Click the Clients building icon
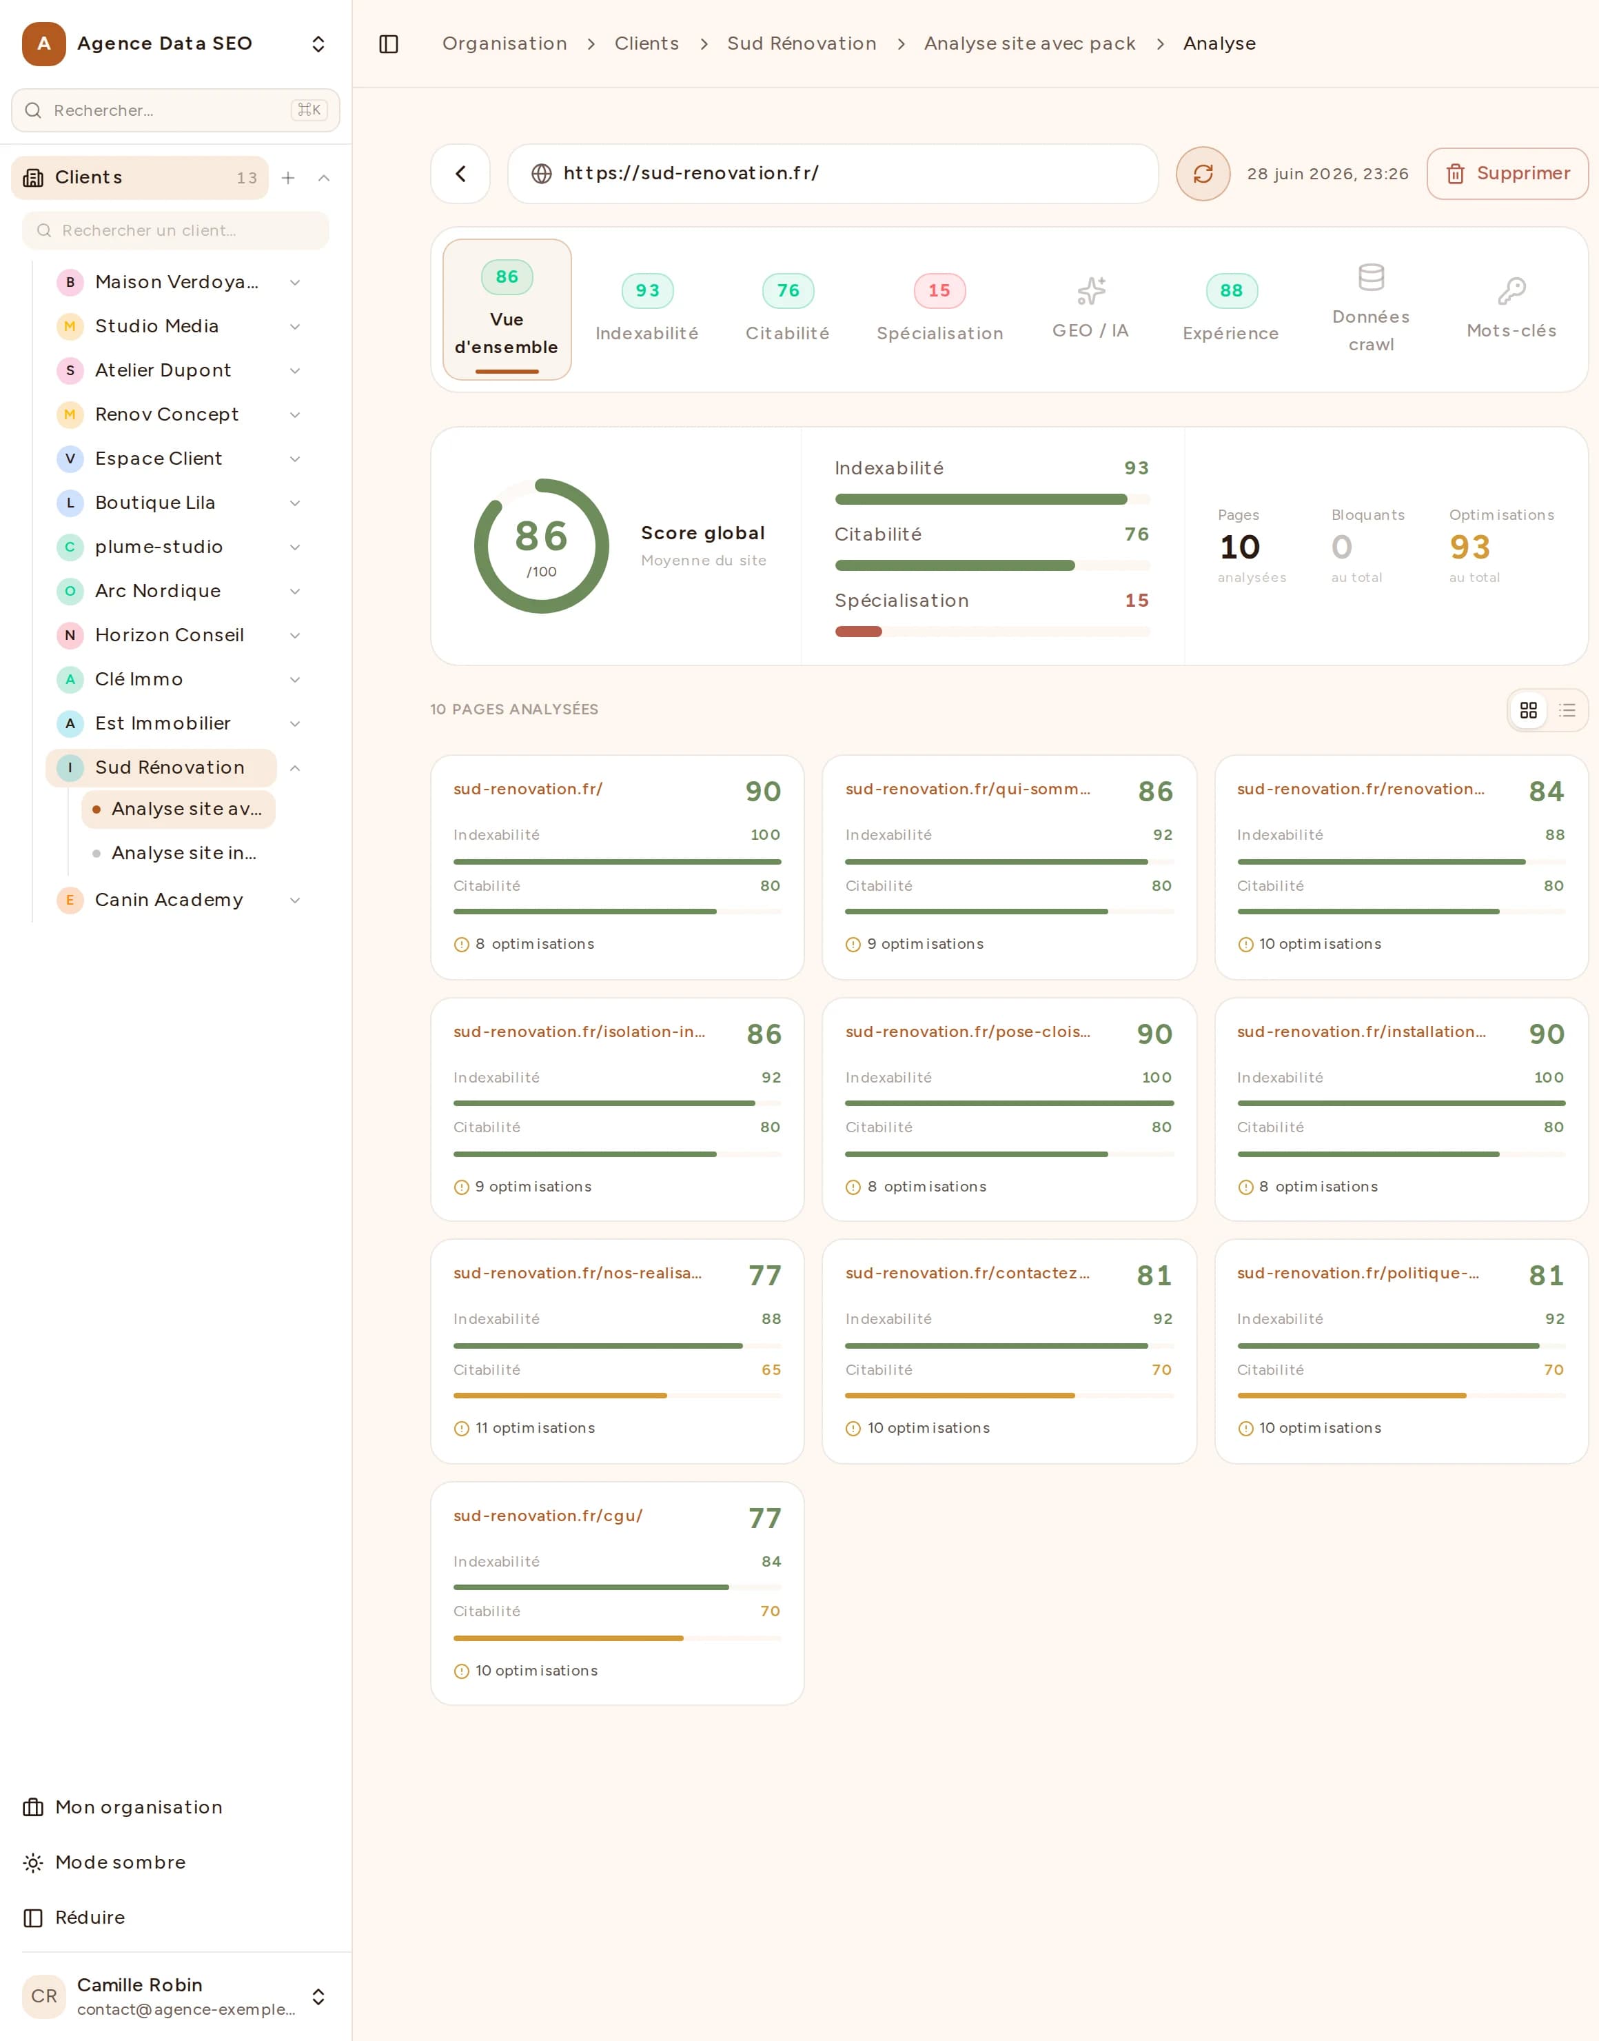This screenshot has height=2041, width=1599. pyautogui.click(x=33, y=178)
